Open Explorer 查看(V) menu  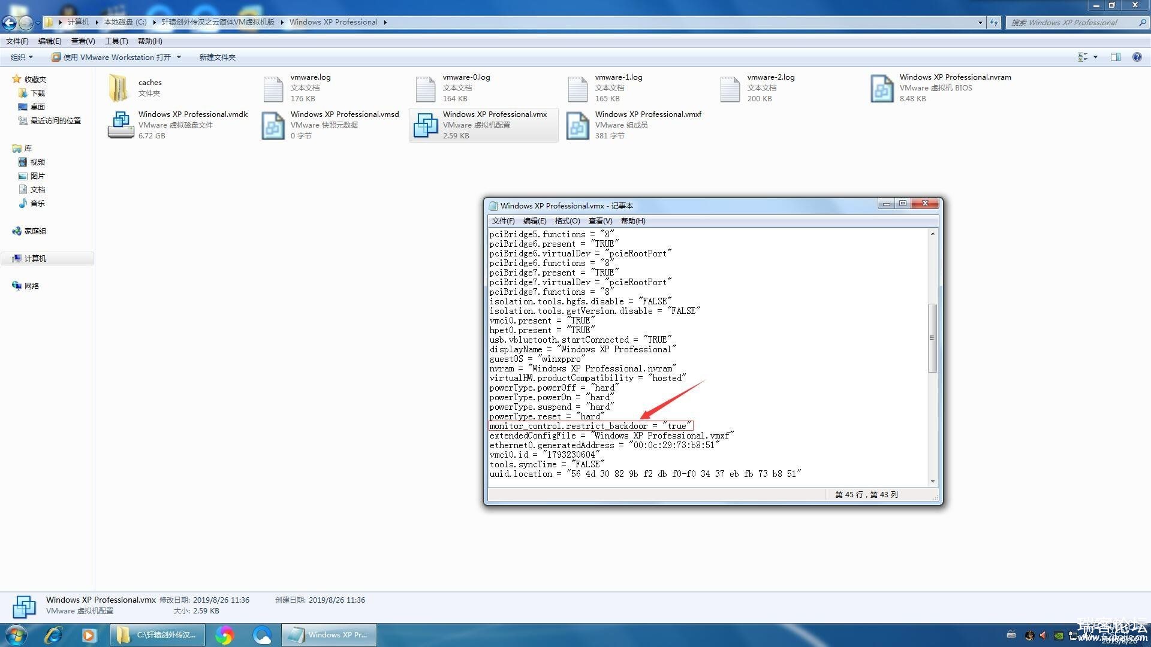click(83, 41)
